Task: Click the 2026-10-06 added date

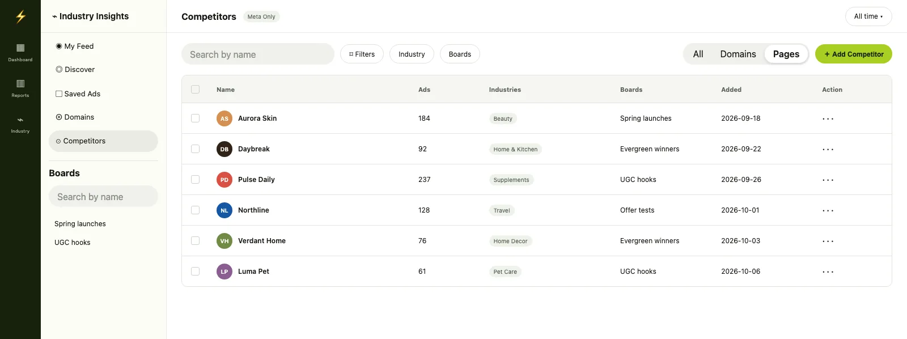Action: (740, 272)
